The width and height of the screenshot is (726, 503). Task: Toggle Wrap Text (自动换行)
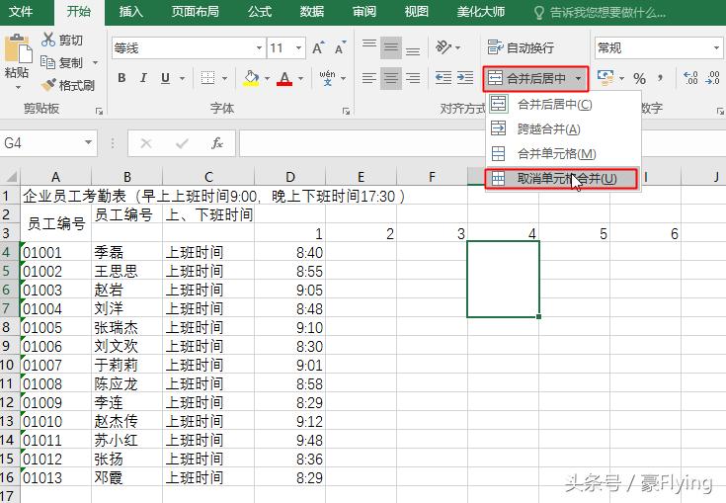521,47
